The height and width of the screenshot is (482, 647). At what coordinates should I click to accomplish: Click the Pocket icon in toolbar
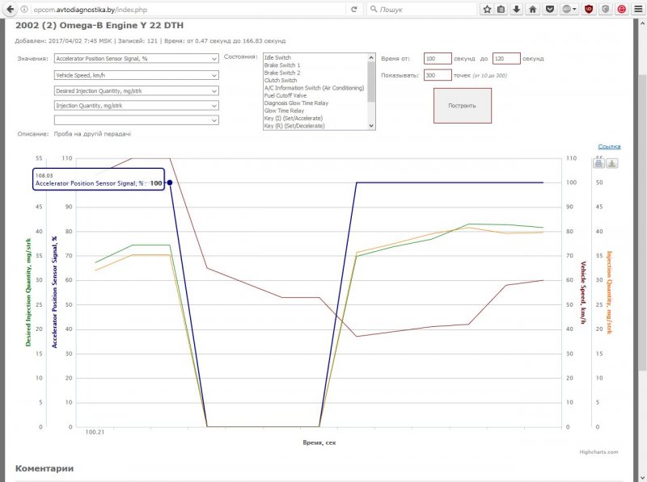[550, 9]
